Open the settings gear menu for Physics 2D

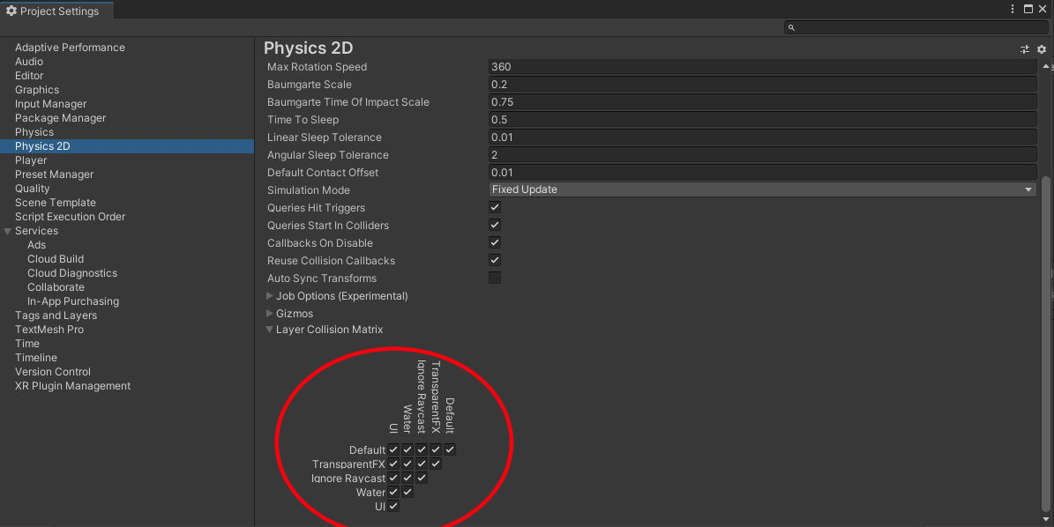click(x=1041, y=49)
